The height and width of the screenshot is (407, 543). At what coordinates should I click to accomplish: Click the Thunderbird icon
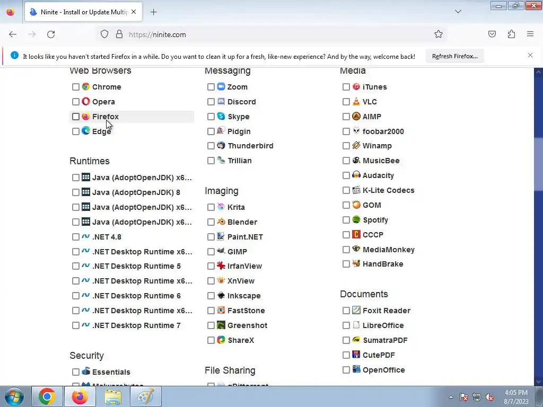click(221, 145)
